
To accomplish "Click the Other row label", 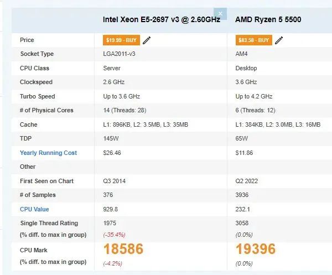I will tap(28, 167).
